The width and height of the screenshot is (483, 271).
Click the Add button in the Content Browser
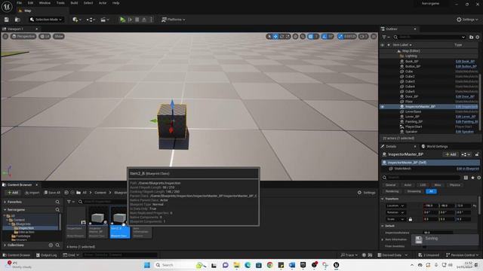click(13, 193)
